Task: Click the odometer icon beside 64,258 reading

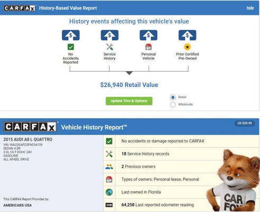Action: coord(109,205)
